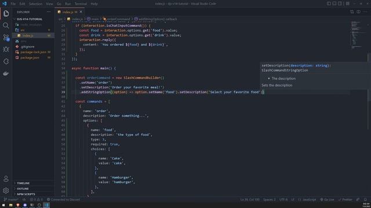Click master branch in status bar
The width and height of the screenshot is (371, 208).
coord(11,199)
